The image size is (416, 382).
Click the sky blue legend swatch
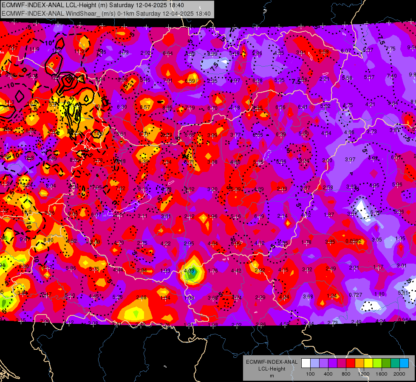point(404,363)
